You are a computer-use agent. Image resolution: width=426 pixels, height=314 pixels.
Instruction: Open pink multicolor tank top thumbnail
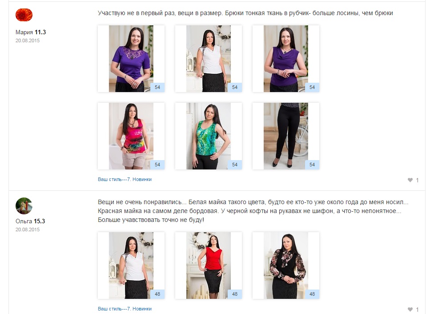click(131, 136)
